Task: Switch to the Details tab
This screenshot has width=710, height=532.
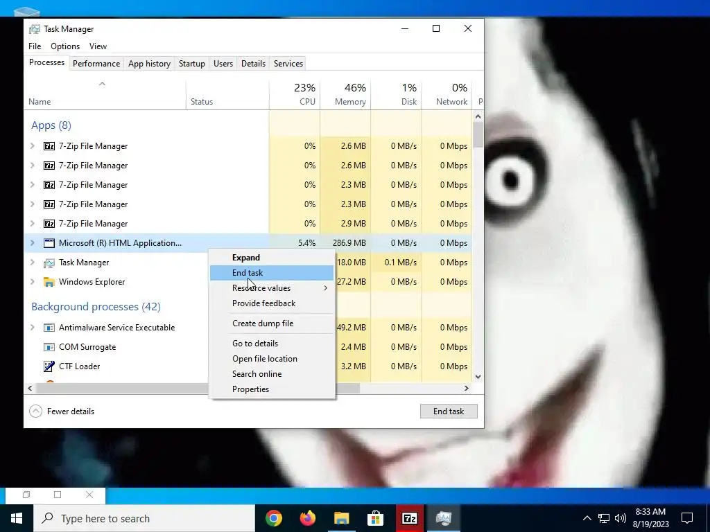Action: tap(253, 64)
